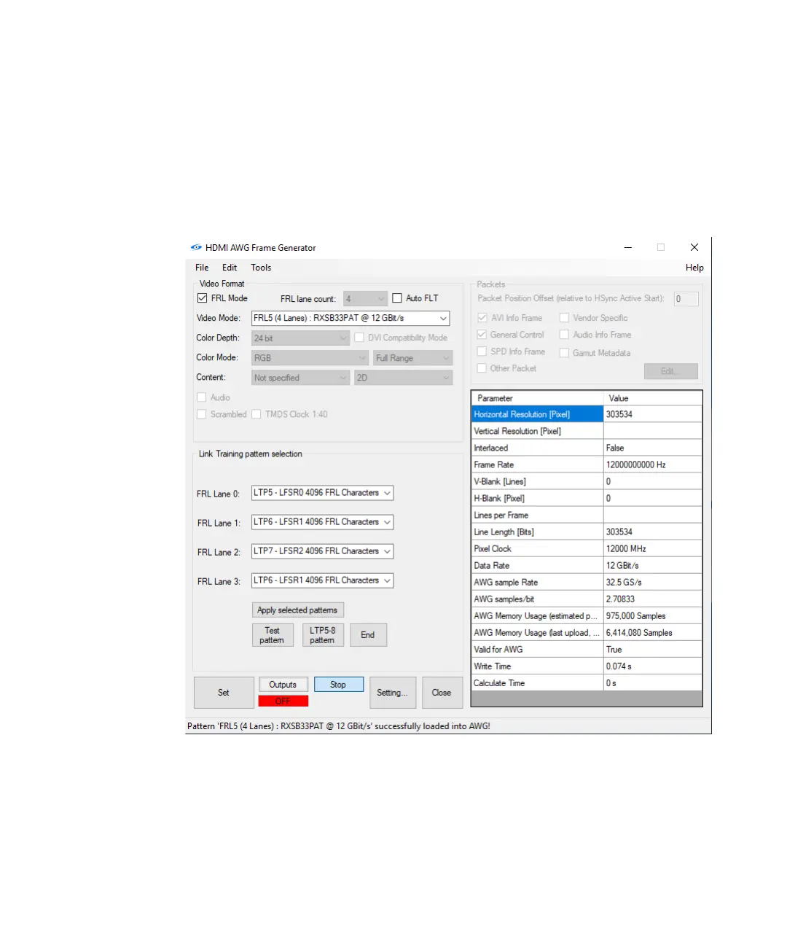Click the HDMI AWG app icon in title bar

196,247
